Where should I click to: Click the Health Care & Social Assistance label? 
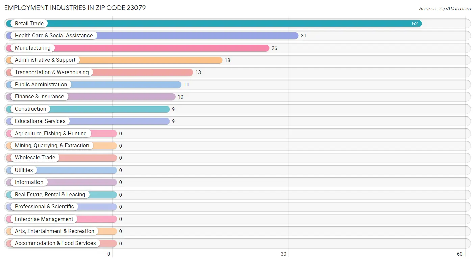[x=54, y=35]
